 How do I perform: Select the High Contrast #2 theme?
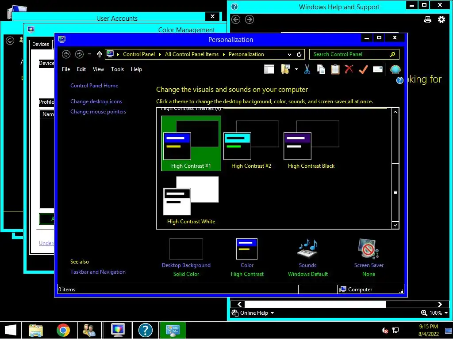point(251,143)
